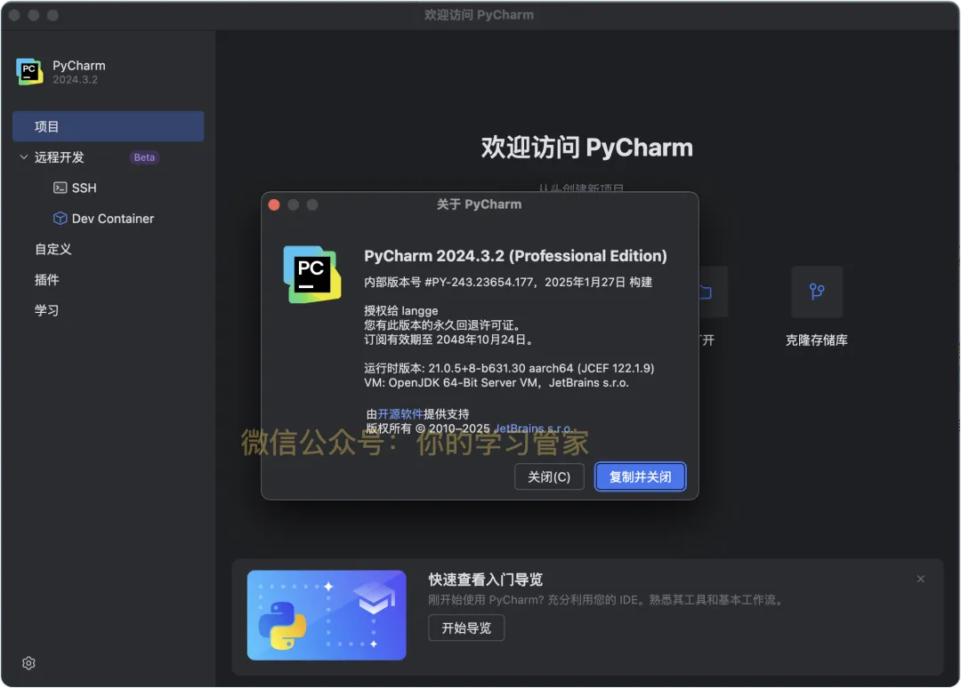This screenshot has height=688, width=961.
Task: Click the PyCharm logo in sidebar header
Action: point(29,72)
